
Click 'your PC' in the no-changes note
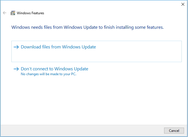pos(70,74)
